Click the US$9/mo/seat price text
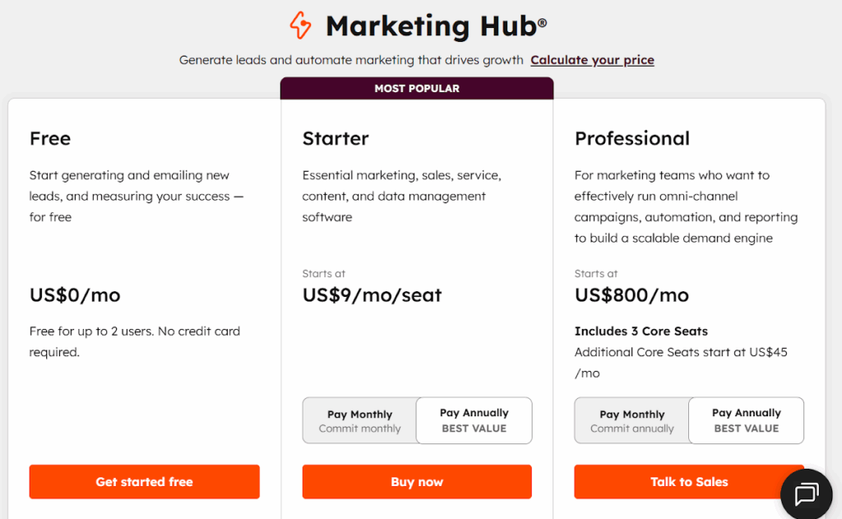842x519 pixels. click(x=372, y=295)
